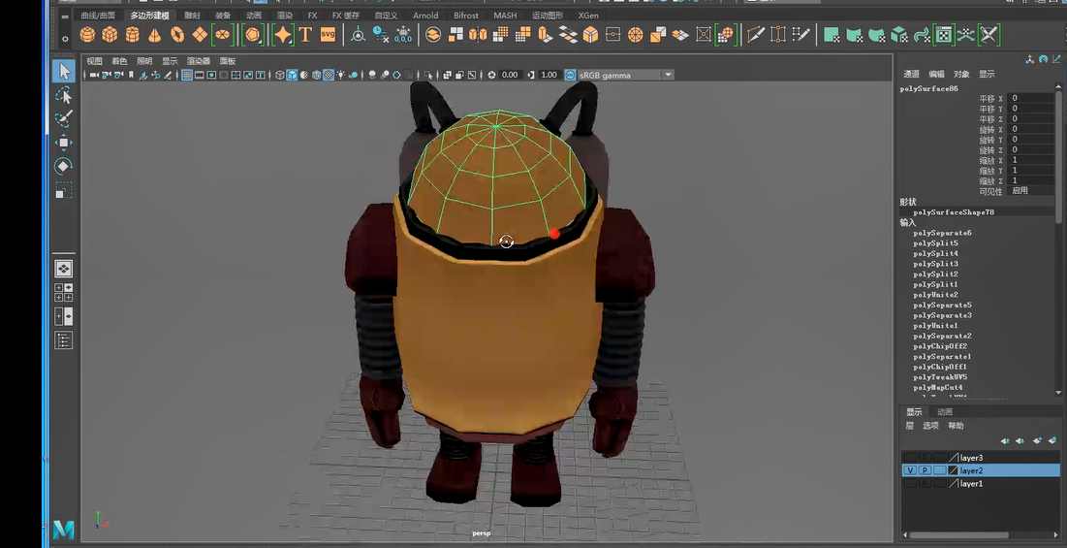The width and height of the screenshot is (1067, 548).
Task: Select the arrow Select tool
Action: coord(64,71)
